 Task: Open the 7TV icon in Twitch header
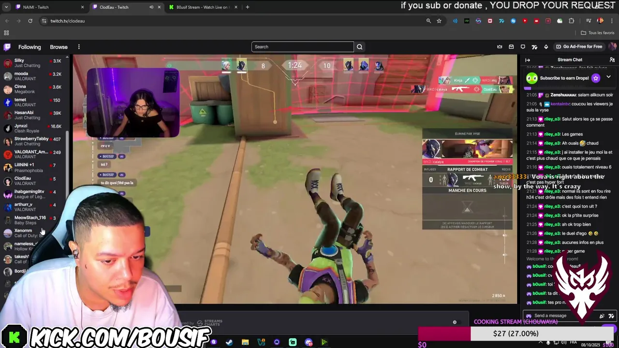tap(534, 47)
